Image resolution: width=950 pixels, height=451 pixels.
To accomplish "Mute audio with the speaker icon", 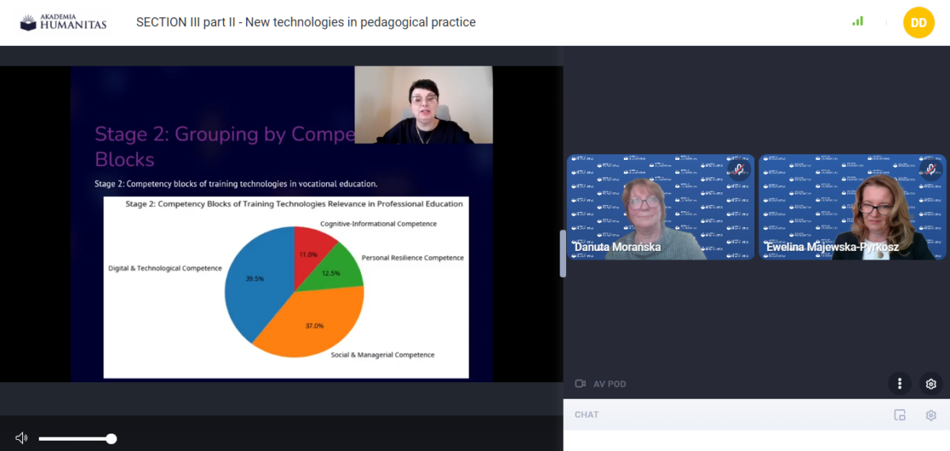I will 21,438.
